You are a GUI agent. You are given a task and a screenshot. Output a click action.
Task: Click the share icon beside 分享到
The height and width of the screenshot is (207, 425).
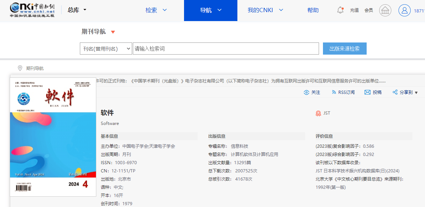[395, 92]
